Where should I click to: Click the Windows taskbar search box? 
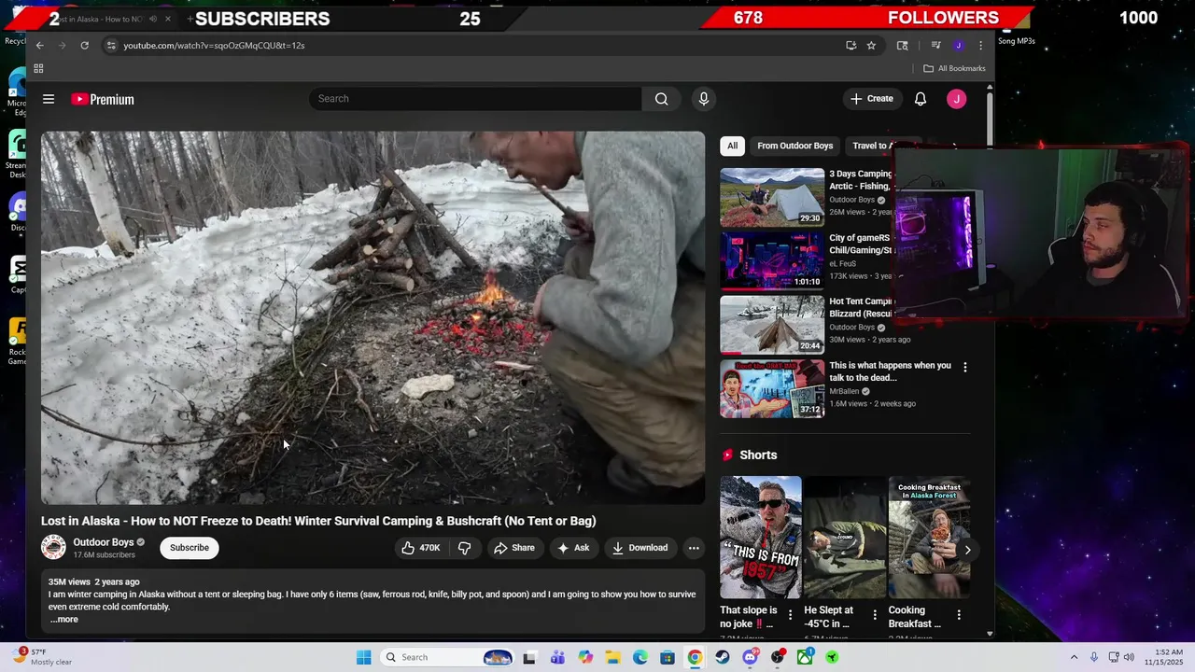(x=449, y=657)
